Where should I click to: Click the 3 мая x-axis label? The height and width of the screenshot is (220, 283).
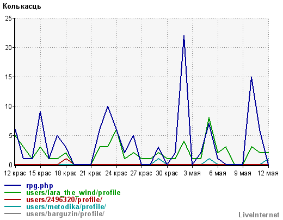point(192,173)
